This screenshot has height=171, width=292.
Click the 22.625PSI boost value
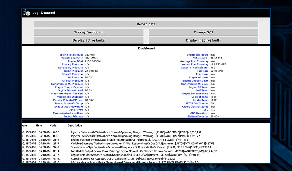(91, 71)
